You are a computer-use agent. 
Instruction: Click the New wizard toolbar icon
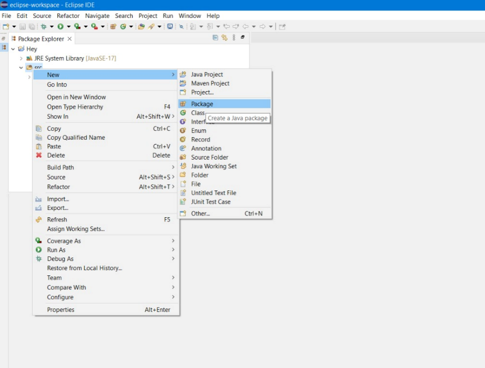[6, 27]
